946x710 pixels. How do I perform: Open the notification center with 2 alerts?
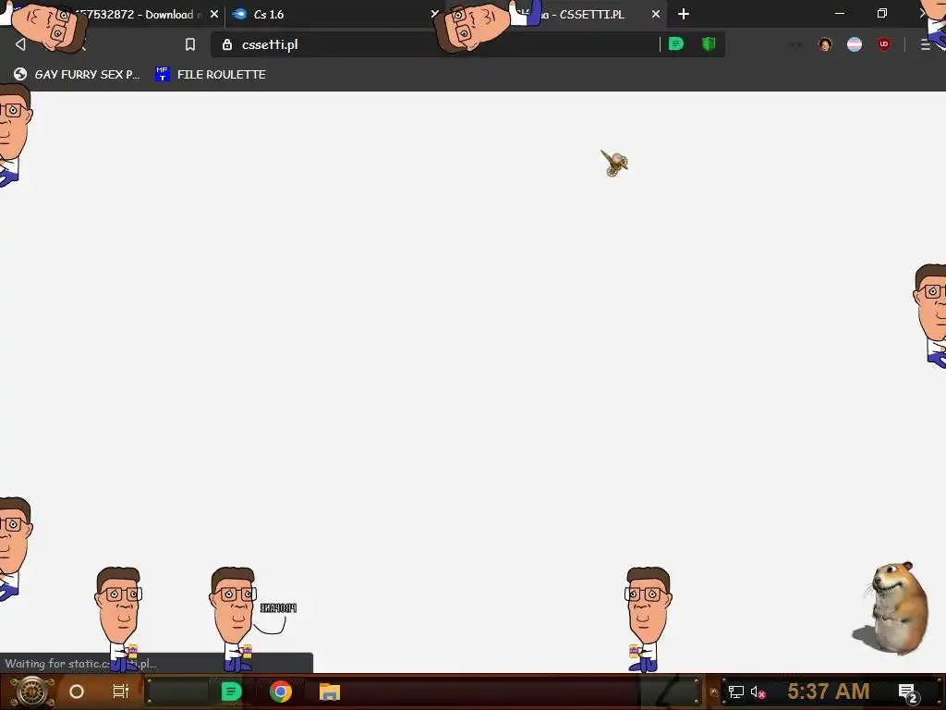tap(907, 692)
